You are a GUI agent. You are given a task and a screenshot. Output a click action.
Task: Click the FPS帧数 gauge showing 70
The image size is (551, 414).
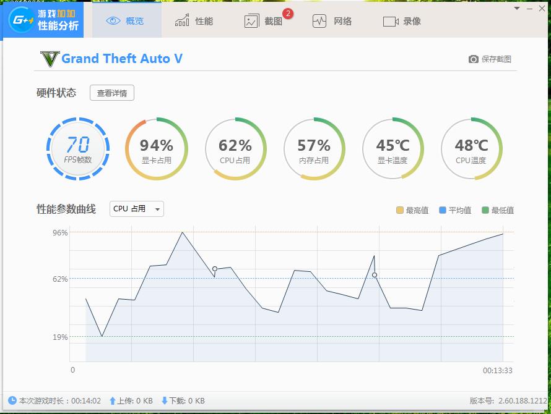[78, 148]
